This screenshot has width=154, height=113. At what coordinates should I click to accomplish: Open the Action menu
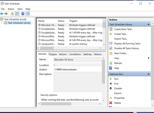(11, 9)
